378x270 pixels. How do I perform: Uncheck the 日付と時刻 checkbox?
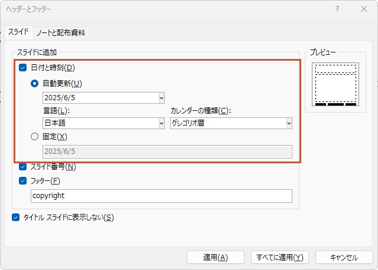pos(22,68)
